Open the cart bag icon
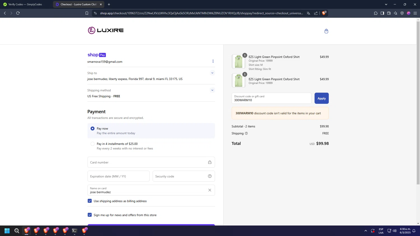Image resolution: width=420 pixels, height=236 pixels. (326, 31)
